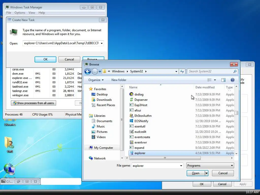Open Documents library in navigation pane
Image resolution: width=260 pixels, height=195 pixels.
point(104,121)
